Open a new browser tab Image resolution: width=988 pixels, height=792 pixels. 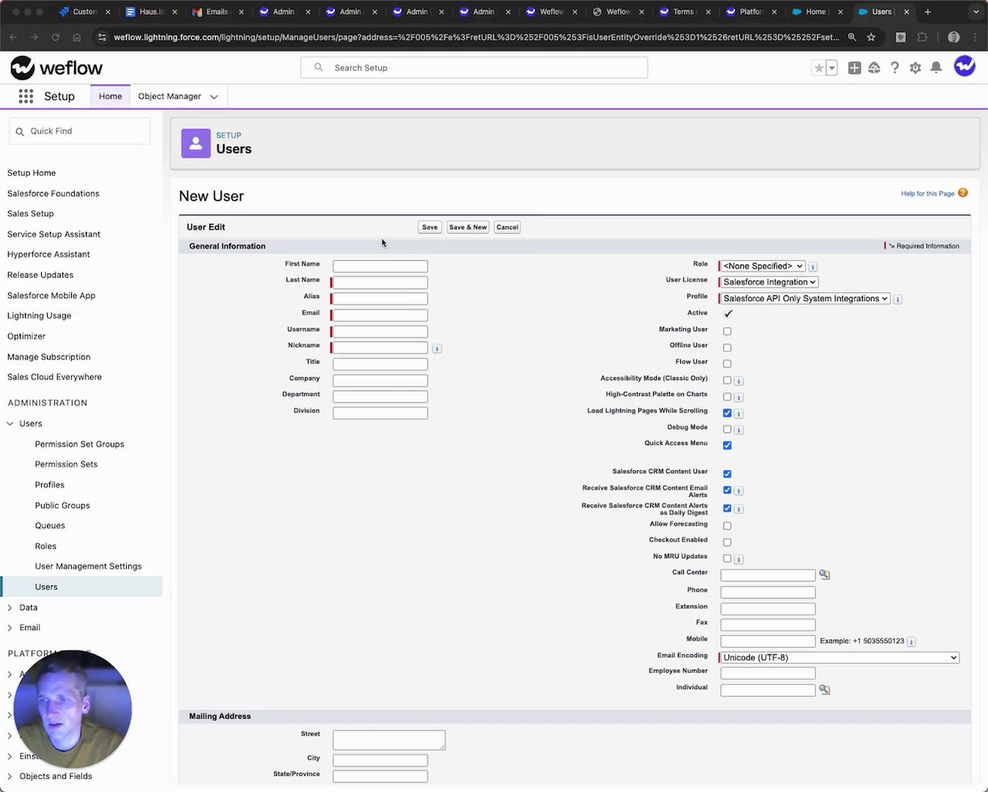928,12
